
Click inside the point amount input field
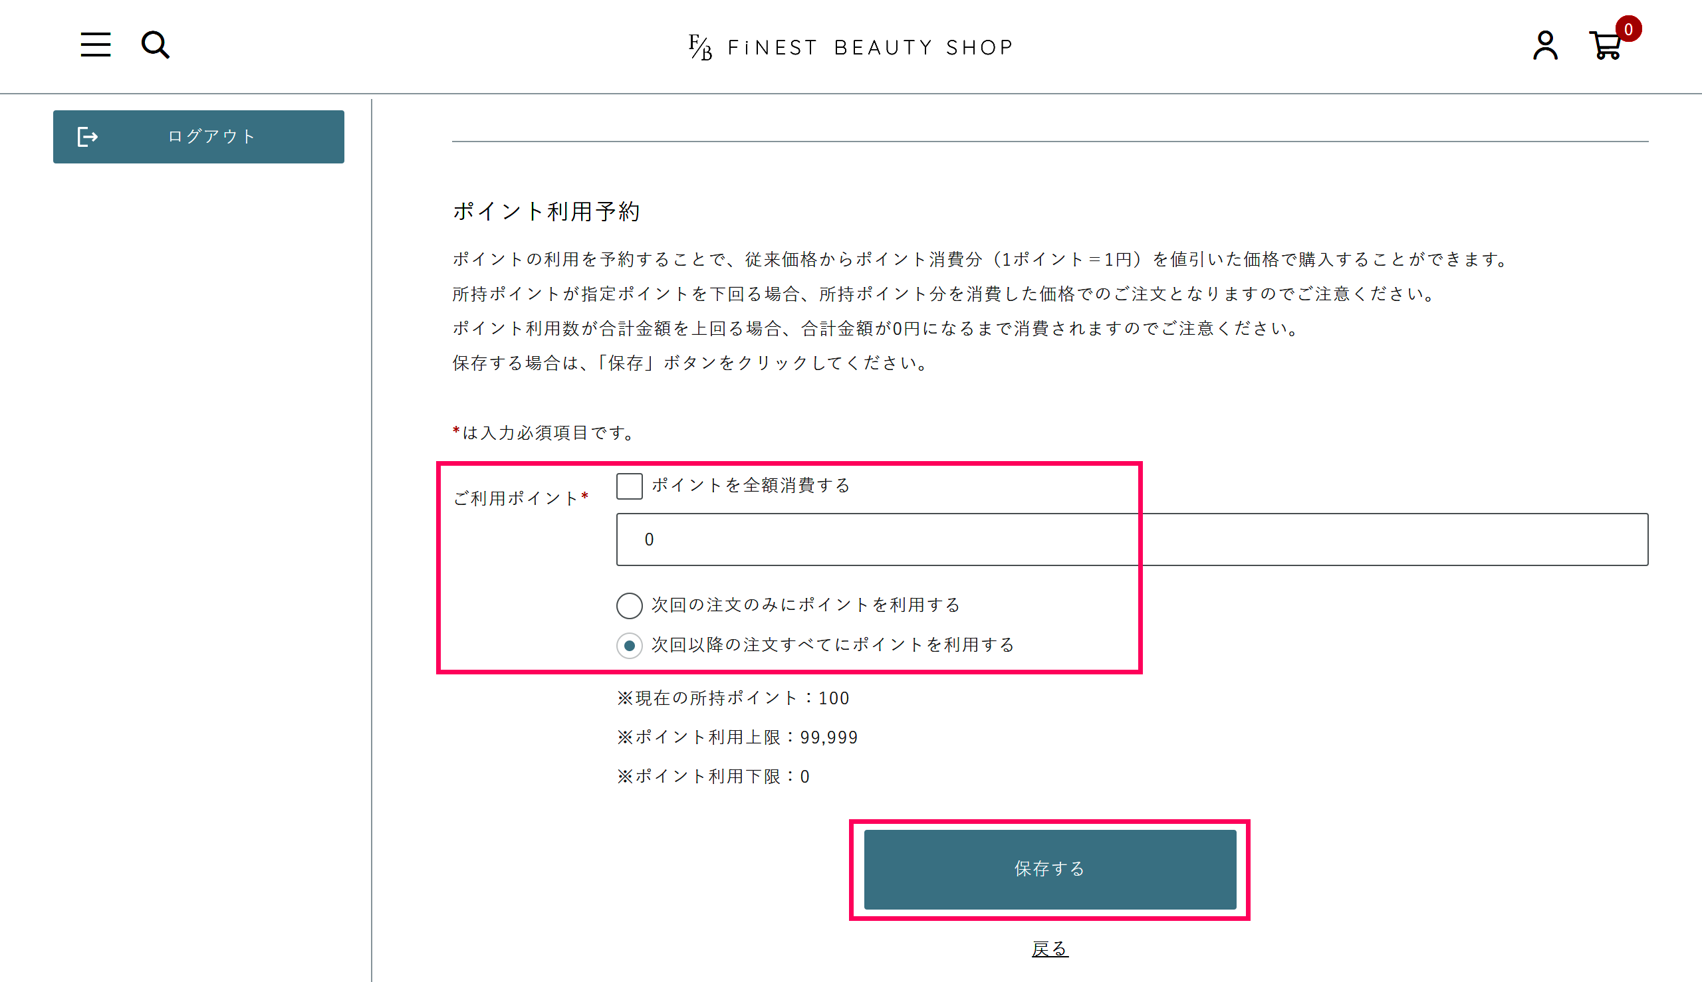pyautogui.click(x=878, y=539)
